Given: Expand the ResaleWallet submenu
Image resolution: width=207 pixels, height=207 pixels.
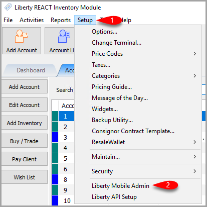Looking at the screenshot, I should tap(138, 142).
